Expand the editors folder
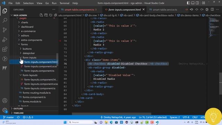This screenshot has width=222, height=125. pos(25,35)
